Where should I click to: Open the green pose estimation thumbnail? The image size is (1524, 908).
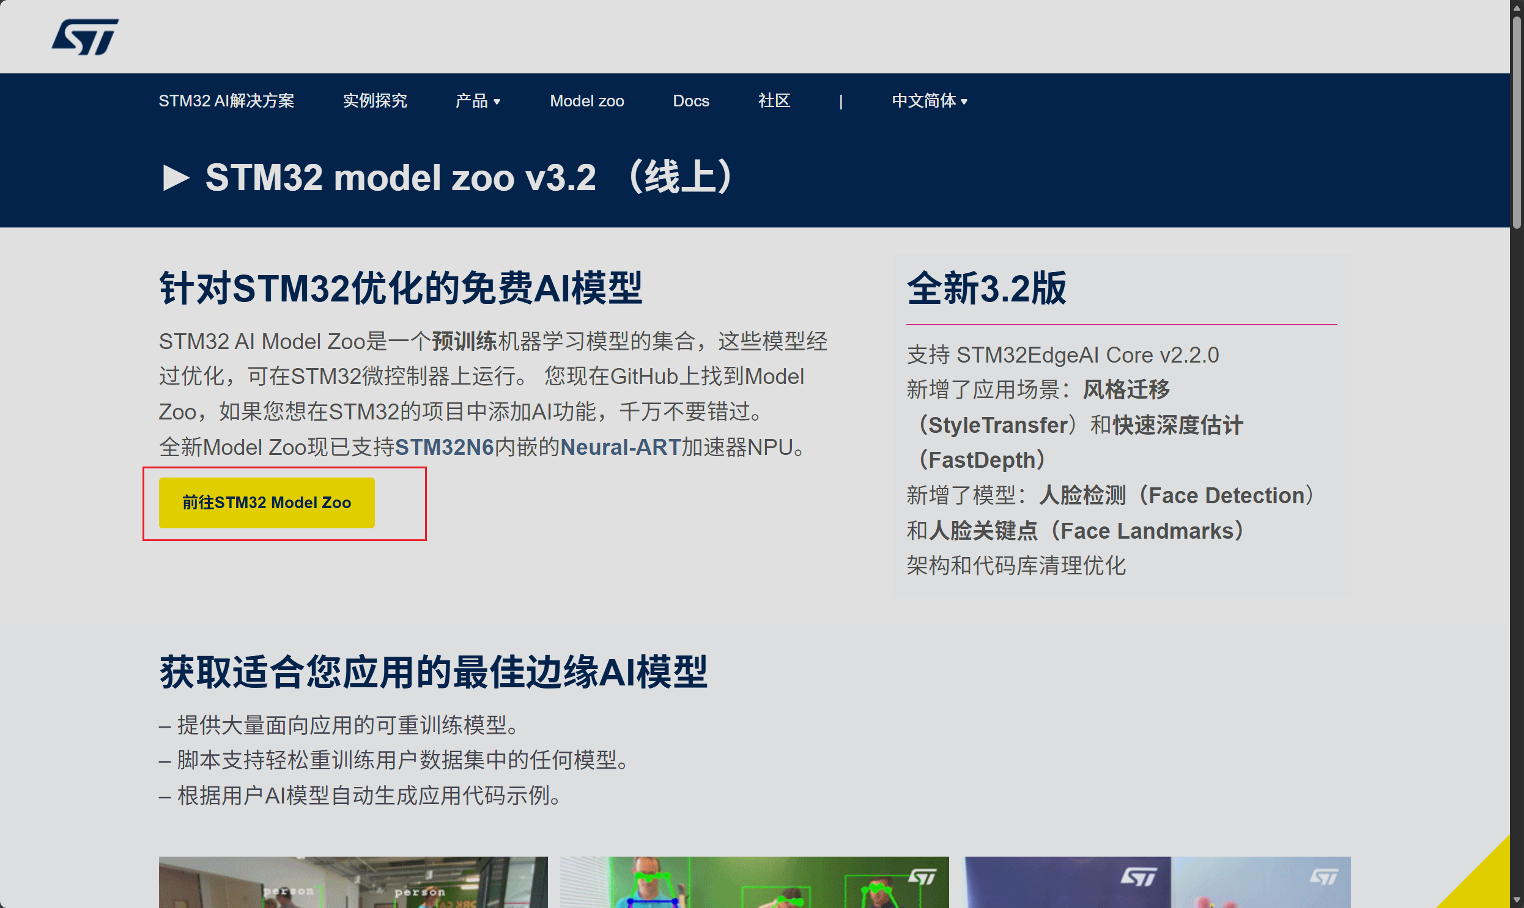click(753, 882)
